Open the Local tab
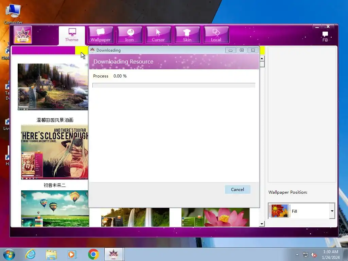The image size is (348, 261). pyautogui.click(x=216, y=35)
